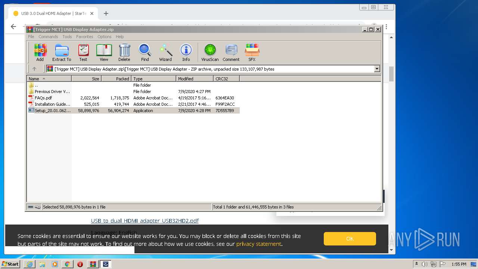Click the SFX toolbar icon

[x=252, y=53]
